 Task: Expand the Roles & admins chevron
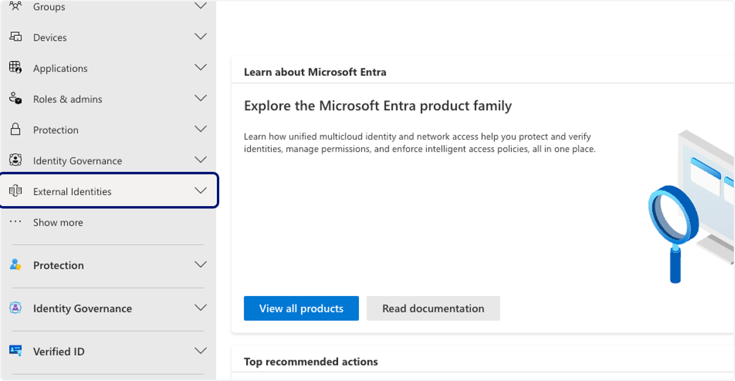pos(200,98)
